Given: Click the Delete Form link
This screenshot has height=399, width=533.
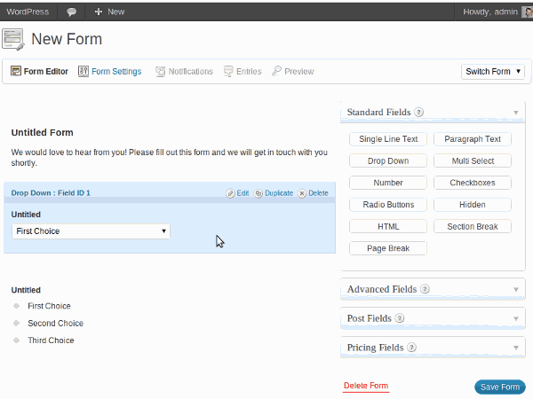Looking at the screenshot, I should pos(366,386).
